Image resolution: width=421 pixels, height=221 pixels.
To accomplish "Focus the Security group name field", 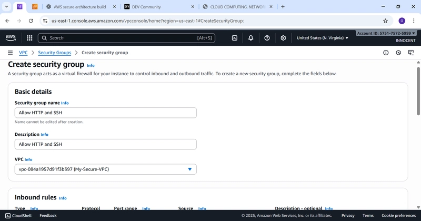I will pyautogui.click(x=106, y=113).
